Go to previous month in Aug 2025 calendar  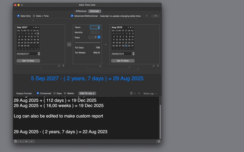[128, 27]
